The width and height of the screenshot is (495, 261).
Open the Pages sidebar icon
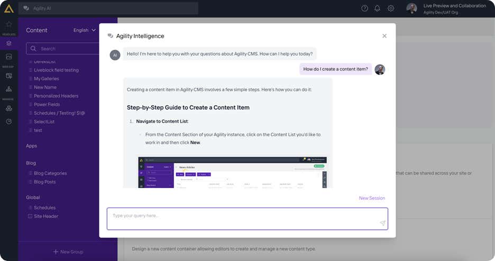coord(9,76)
